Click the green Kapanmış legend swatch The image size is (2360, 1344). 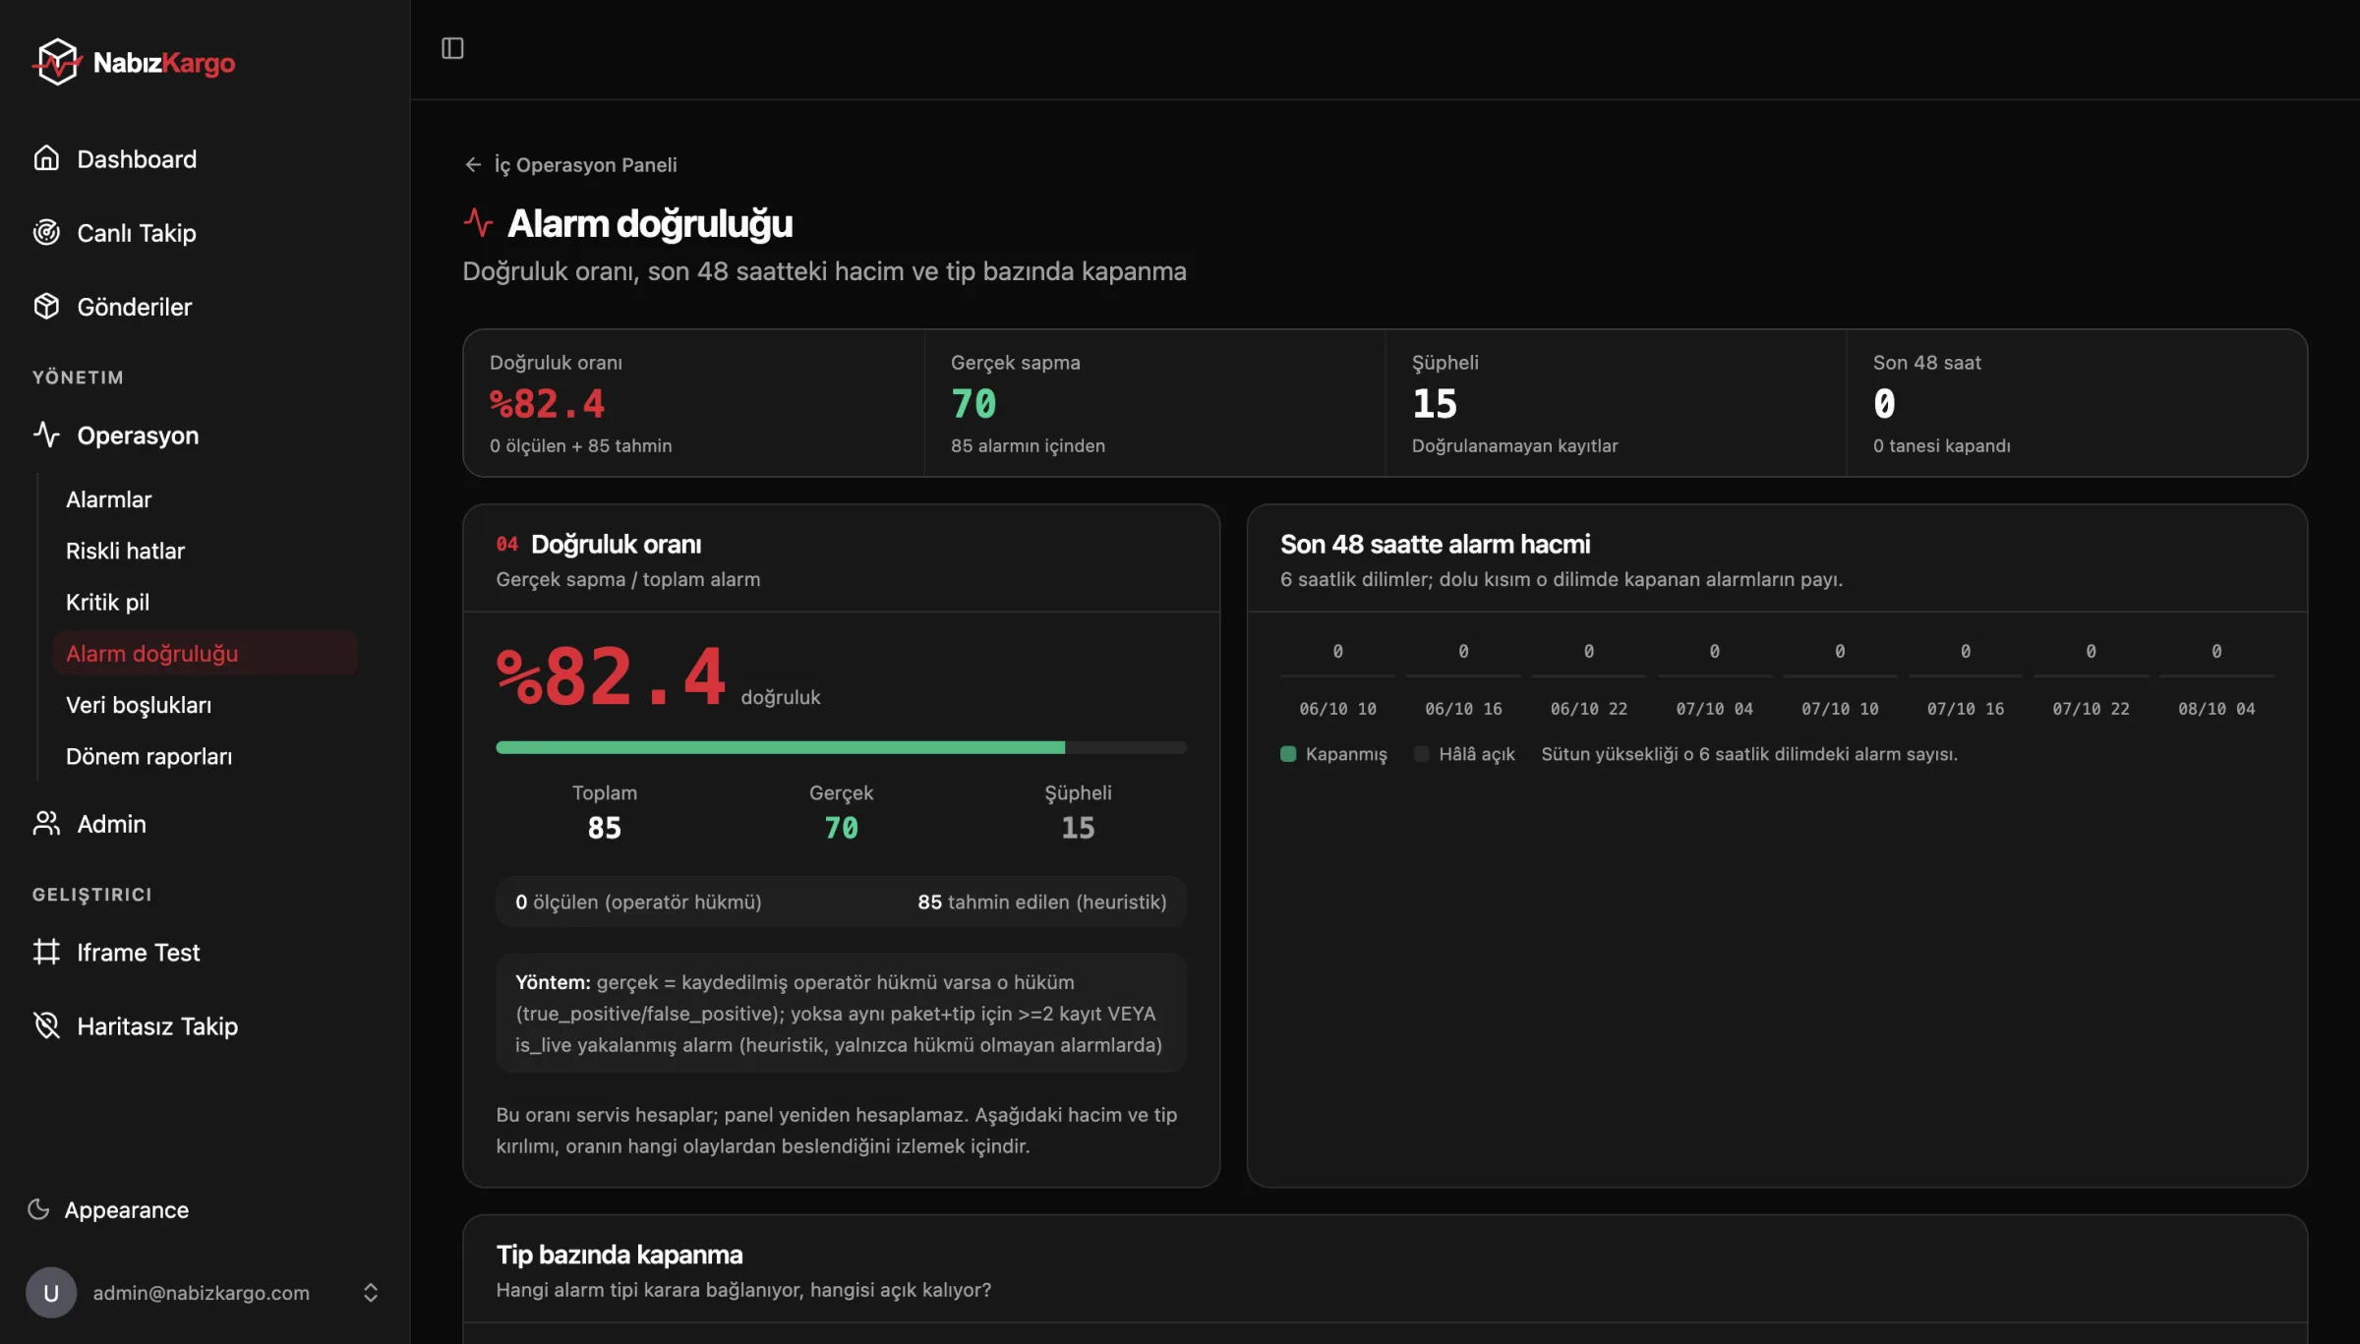point(1288,754)
